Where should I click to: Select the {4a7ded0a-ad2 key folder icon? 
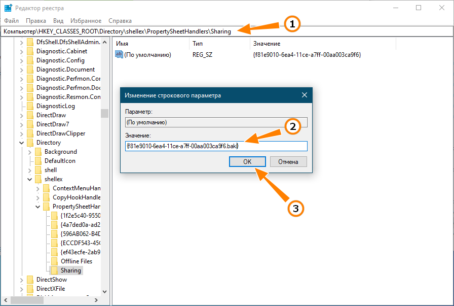[x=54, y=225]
